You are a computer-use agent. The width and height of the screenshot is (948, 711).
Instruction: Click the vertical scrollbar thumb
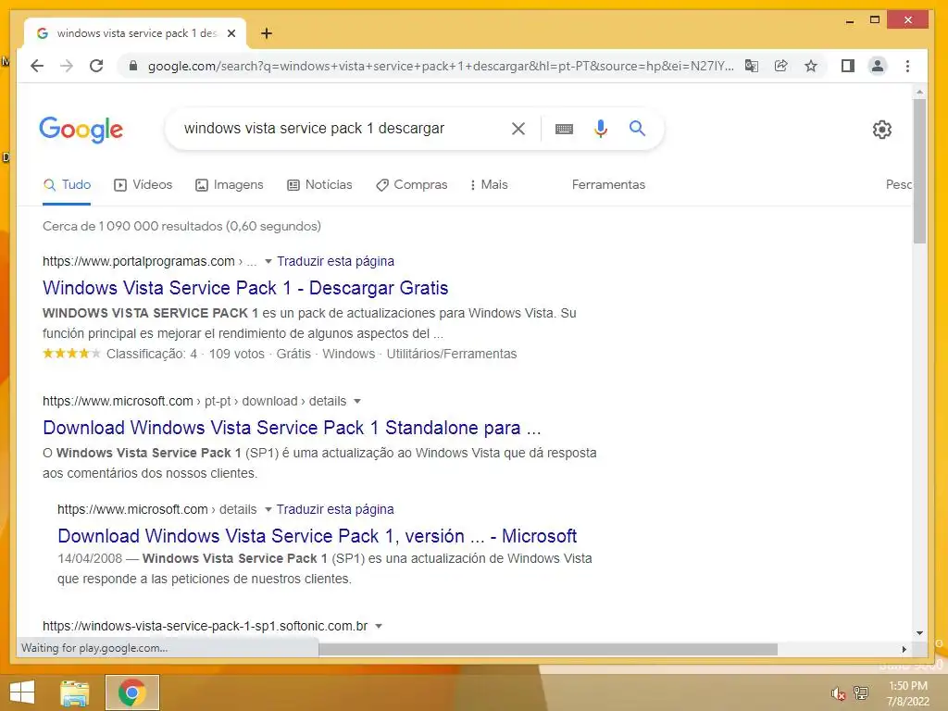pos(919,171)
